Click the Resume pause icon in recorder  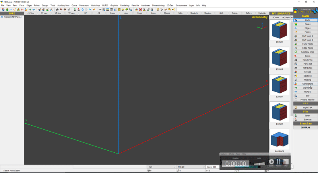279,162
